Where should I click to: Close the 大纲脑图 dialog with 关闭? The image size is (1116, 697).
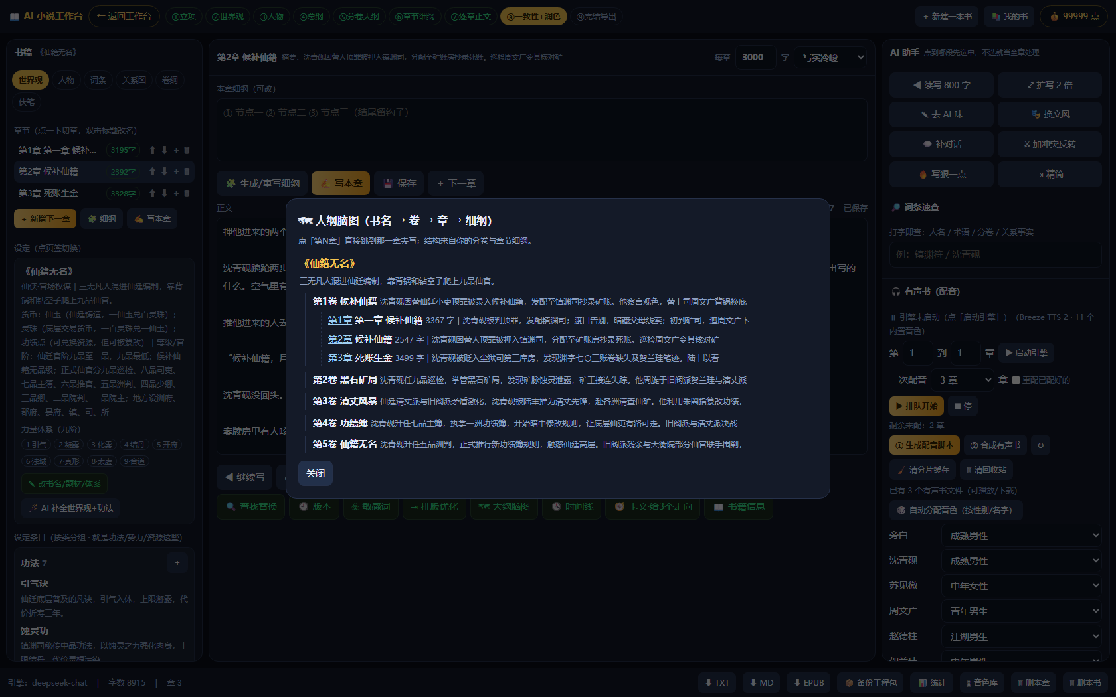(x=316, y=473)
